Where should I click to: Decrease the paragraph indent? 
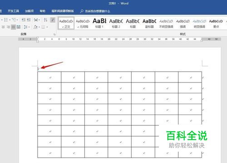click(x=24, y=20)
